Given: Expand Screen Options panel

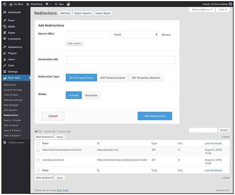Looking at the screenshot, I should coord(202,10).
